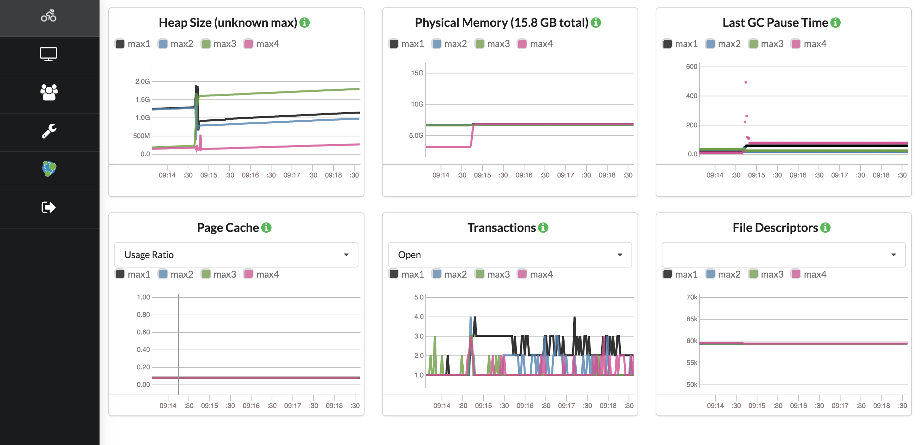The image size is (920, 445).
Task: Click the wrench/tools panel icon
Action: [x=49, y=130]
